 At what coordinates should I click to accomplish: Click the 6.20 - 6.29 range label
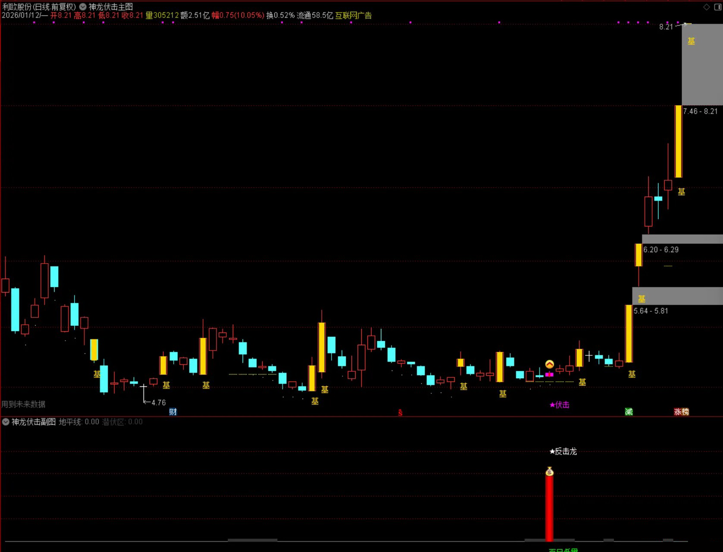click(661, 250)
